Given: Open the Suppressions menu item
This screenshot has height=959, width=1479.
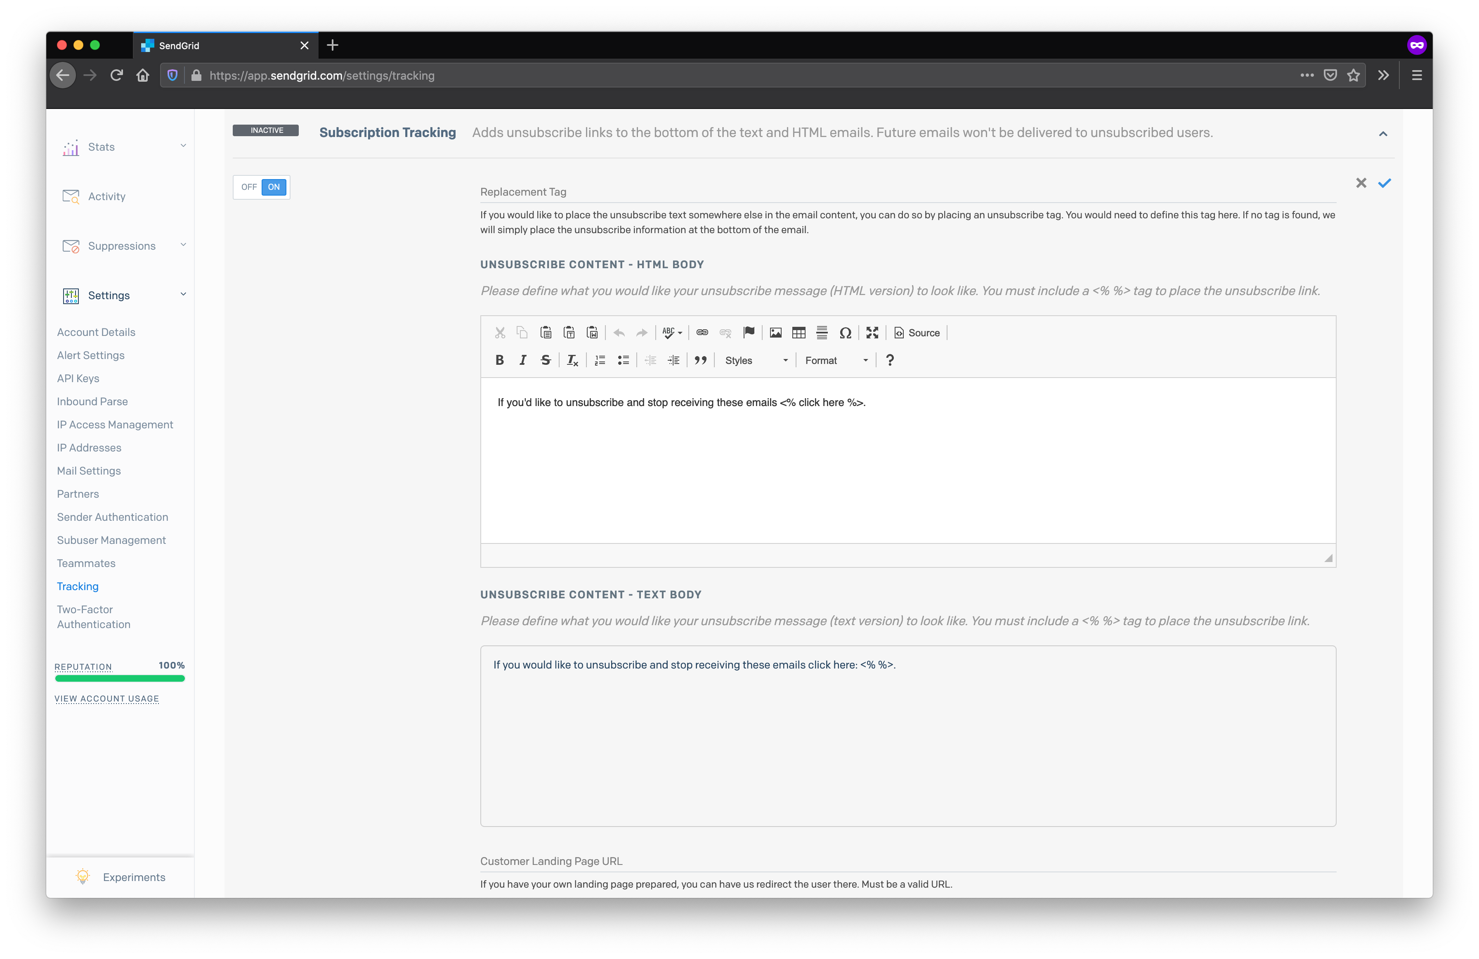Looking at the screenshot, I should click(x=122, y=245).
